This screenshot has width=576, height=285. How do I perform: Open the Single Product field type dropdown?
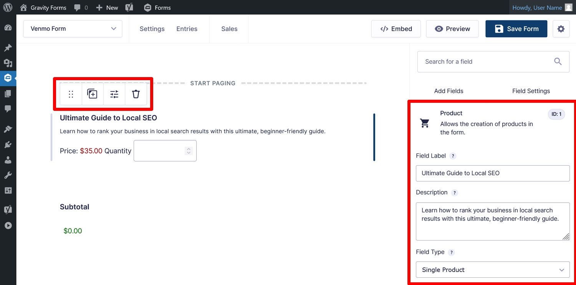493,270
